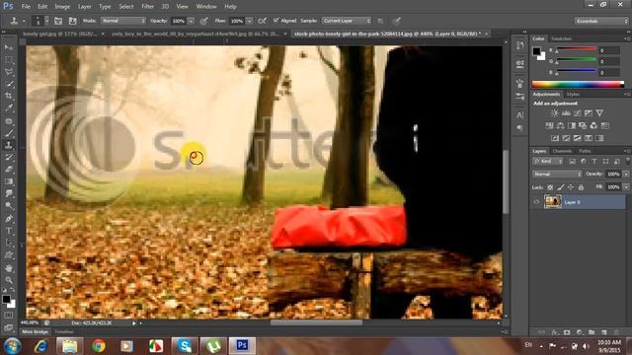Open the Filter menu
The height and width of the screenshot is (355, 632).
[147, 7]
